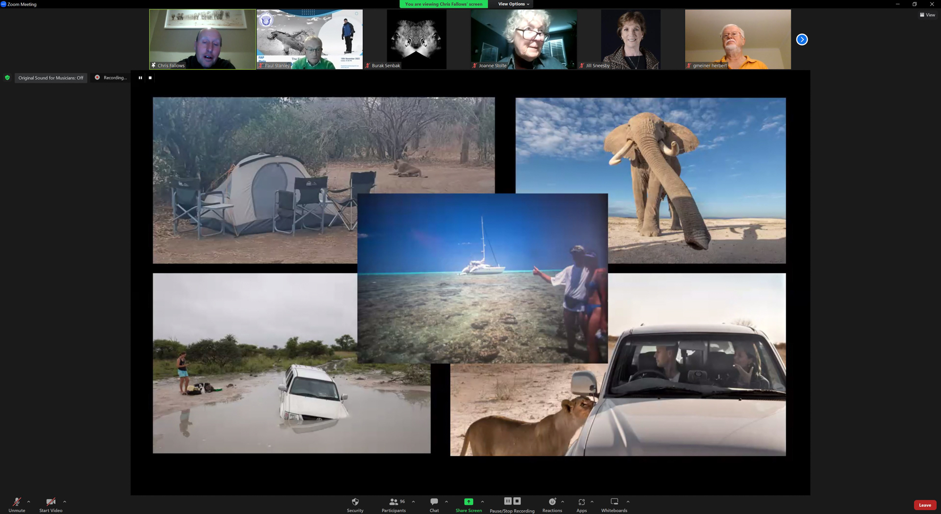Expand the arrow next to Participants
The height and width of the screenshot is (514, 941).
[413, 502]
